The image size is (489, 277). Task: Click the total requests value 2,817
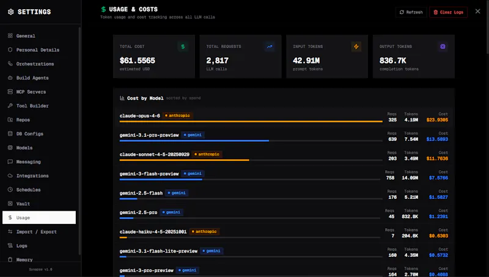pos(218,60)
